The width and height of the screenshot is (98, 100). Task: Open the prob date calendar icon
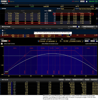(97, 41)
